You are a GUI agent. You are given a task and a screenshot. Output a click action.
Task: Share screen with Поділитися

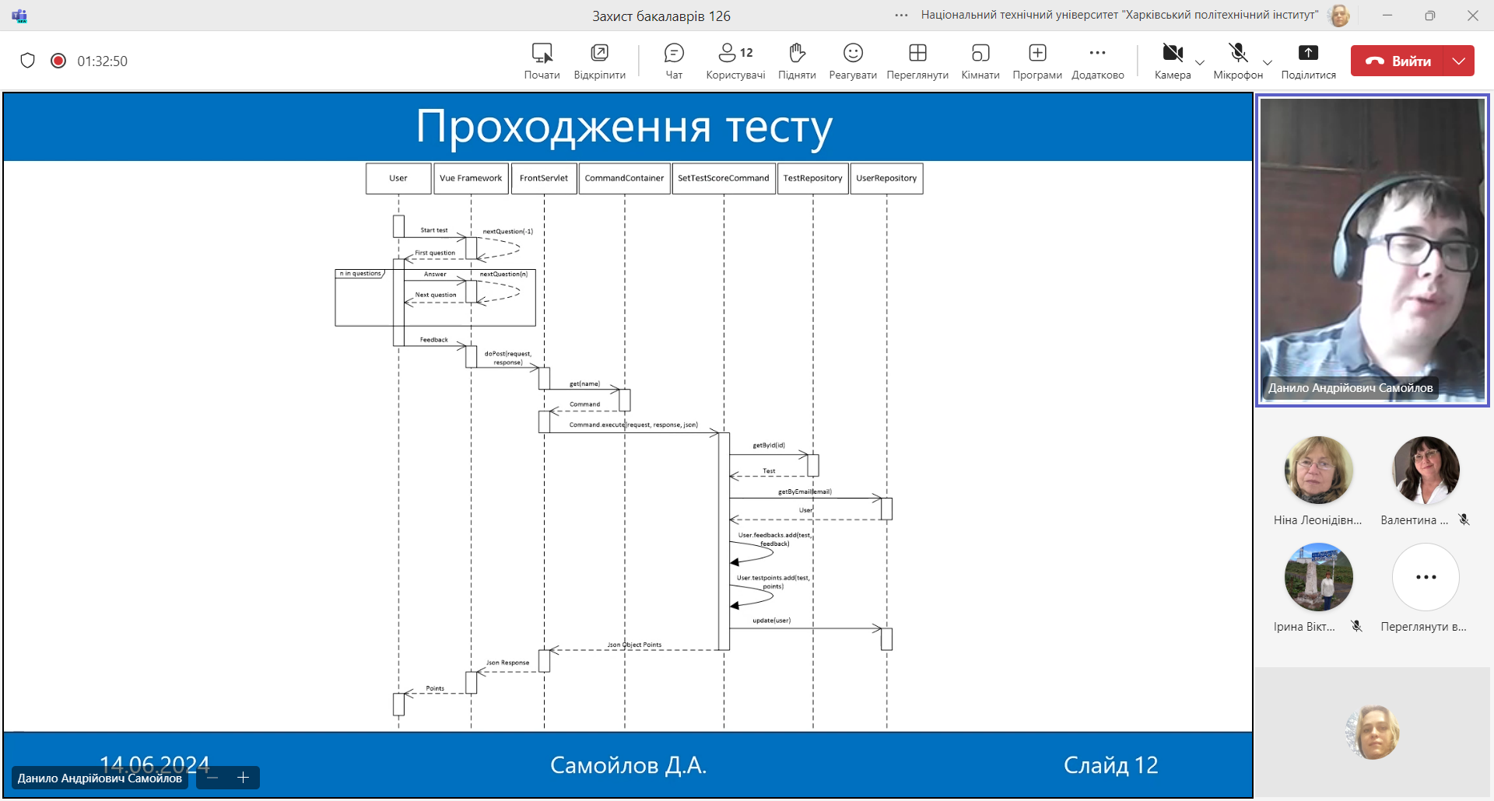1308,61
